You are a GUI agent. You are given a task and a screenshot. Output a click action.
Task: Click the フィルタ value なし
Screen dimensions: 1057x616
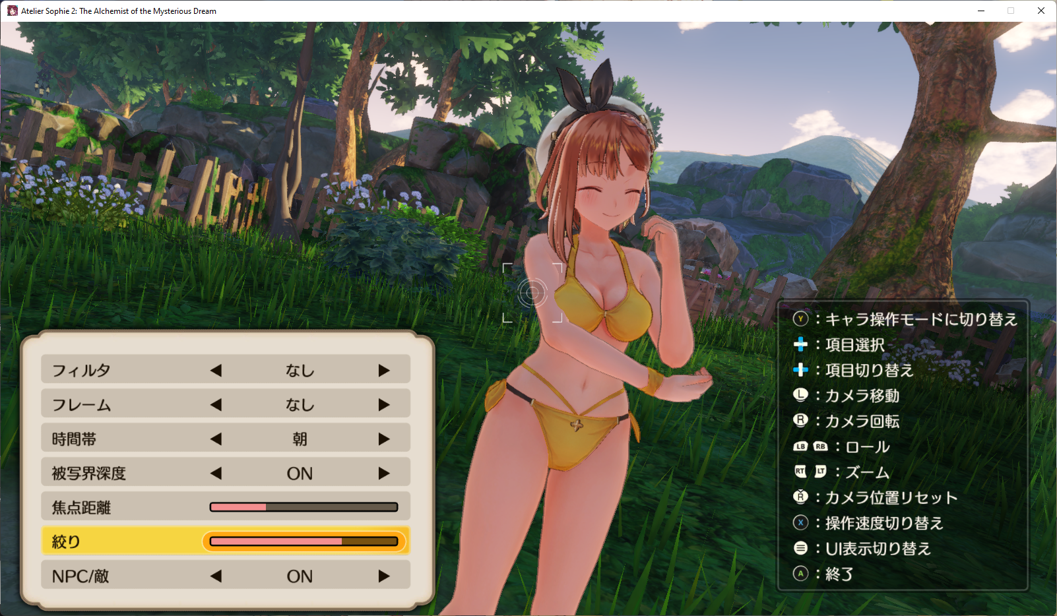[x=300, y=371]
